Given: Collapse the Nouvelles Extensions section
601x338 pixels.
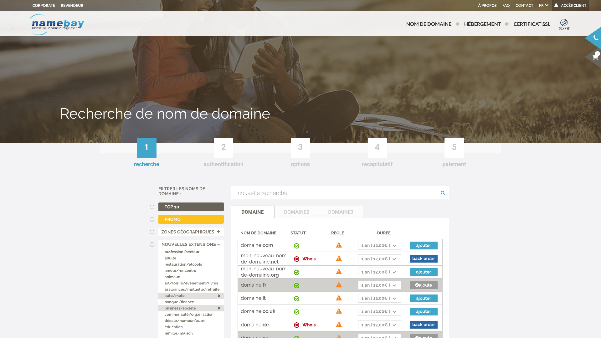Looking at the screenshot, I should pos(218,244).
